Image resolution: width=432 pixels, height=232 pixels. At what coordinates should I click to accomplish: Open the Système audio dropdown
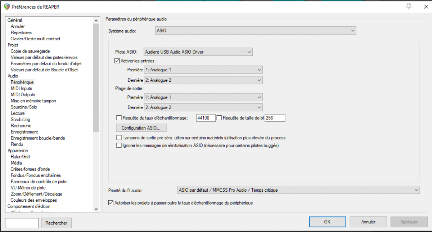(256, 31)
